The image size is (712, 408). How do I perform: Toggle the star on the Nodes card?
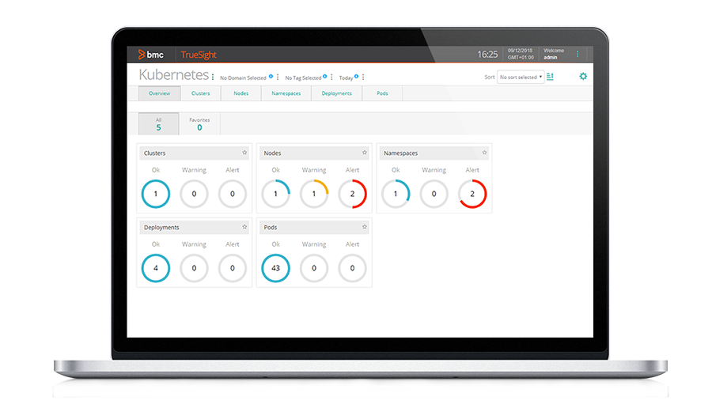(x=364, y=153)
